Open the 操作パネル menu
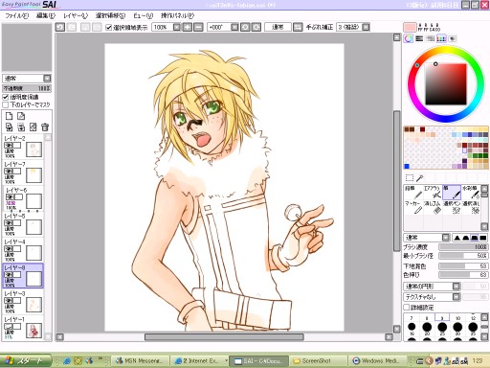 177,15
